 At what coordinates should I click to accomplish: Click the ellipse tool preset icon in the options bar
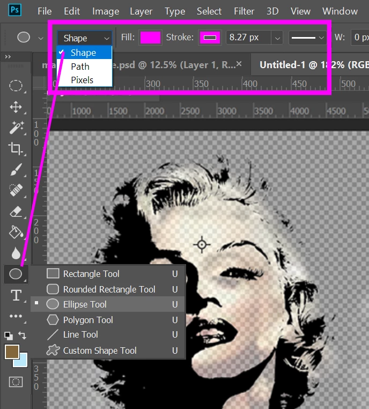24,37
